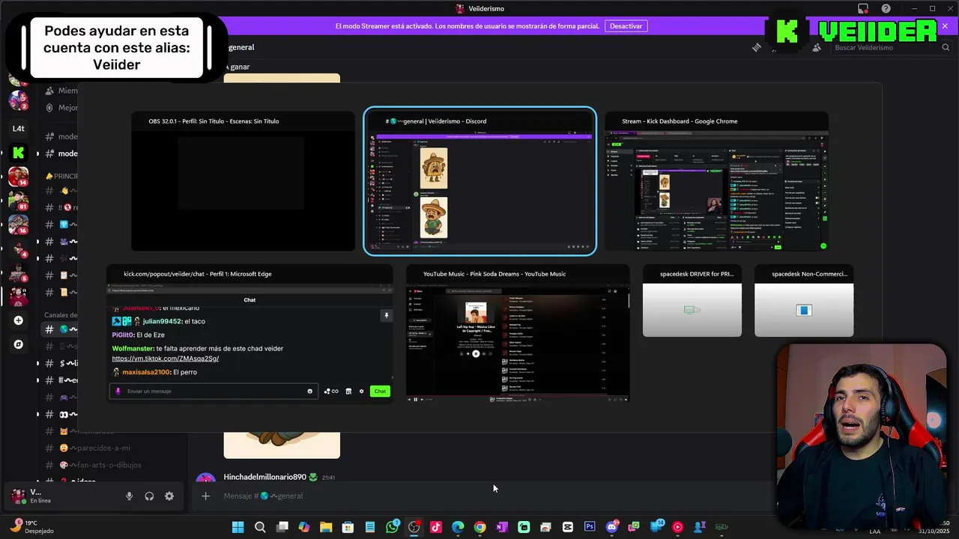Screen dimensions: 959x539
Task: Open CapCut from the taskbar
Action: 568,527
